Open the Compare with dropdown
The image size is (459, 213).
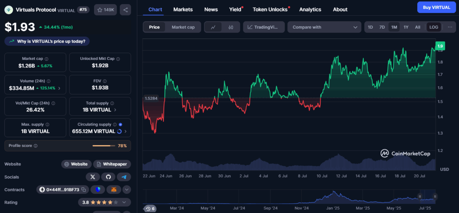coord(324,27)
